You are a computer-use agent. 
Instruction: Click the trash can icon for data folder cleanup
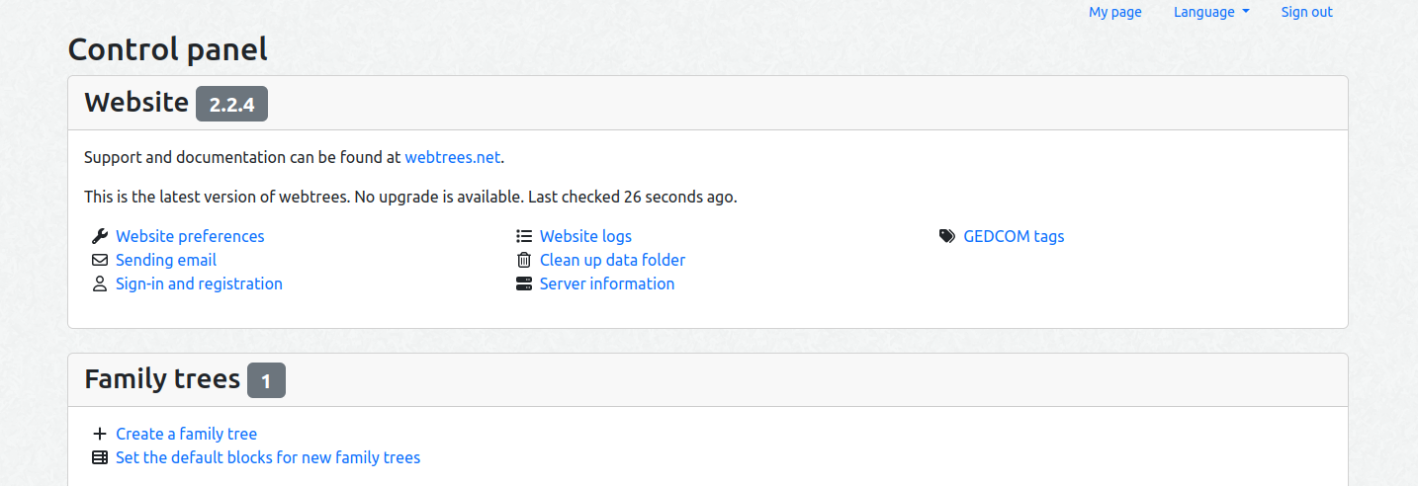[x=524, y=260]
